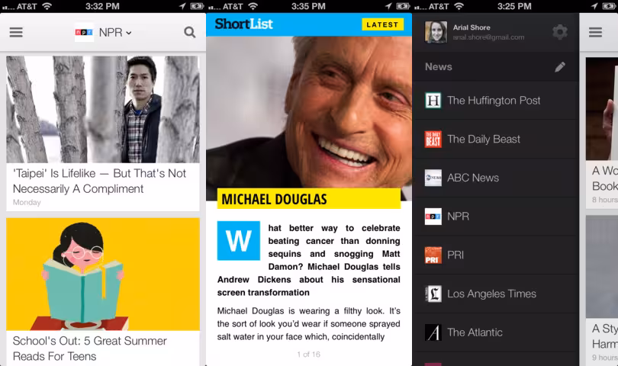
Task: Select the Arial Shore account name
Action: [x=472, y=27]
